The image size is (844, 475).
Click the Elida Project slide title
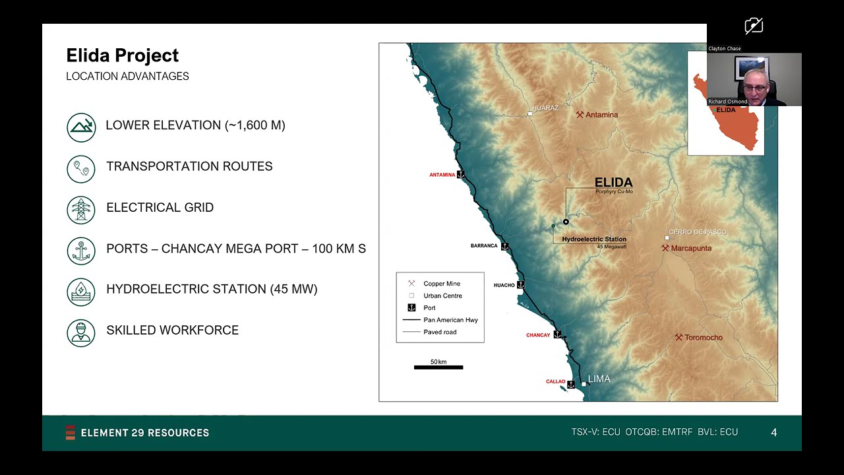[123, 55]
